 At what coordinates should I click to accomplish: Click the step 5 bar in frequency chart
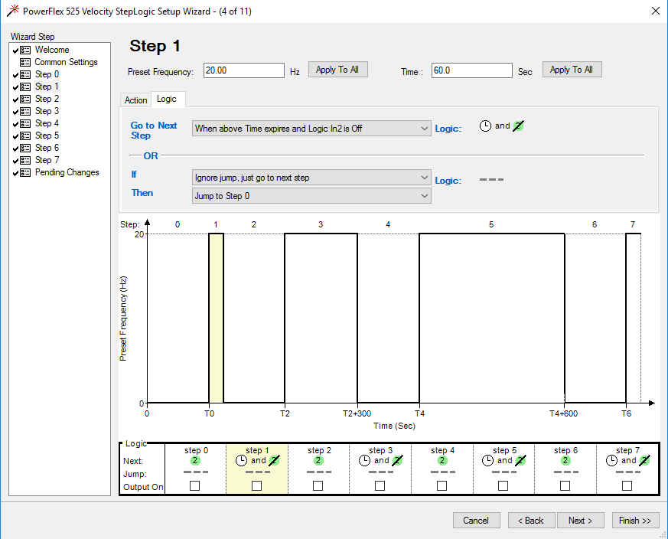click(492, 318)
